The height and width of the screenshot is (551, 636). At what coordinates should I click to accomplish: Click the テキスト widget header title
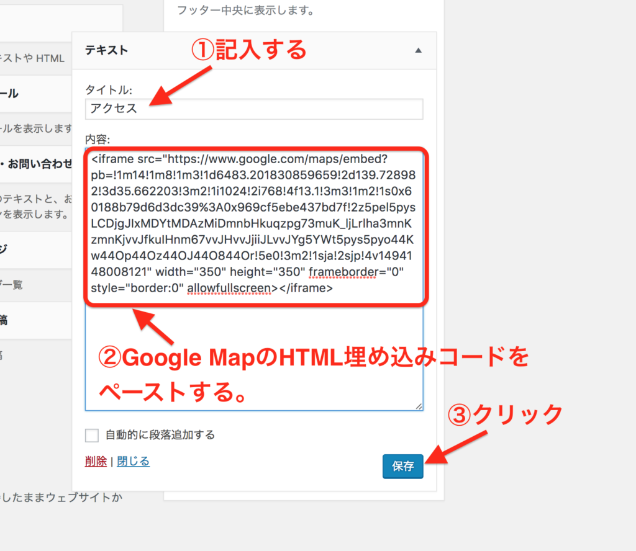[x=106, y=50]
